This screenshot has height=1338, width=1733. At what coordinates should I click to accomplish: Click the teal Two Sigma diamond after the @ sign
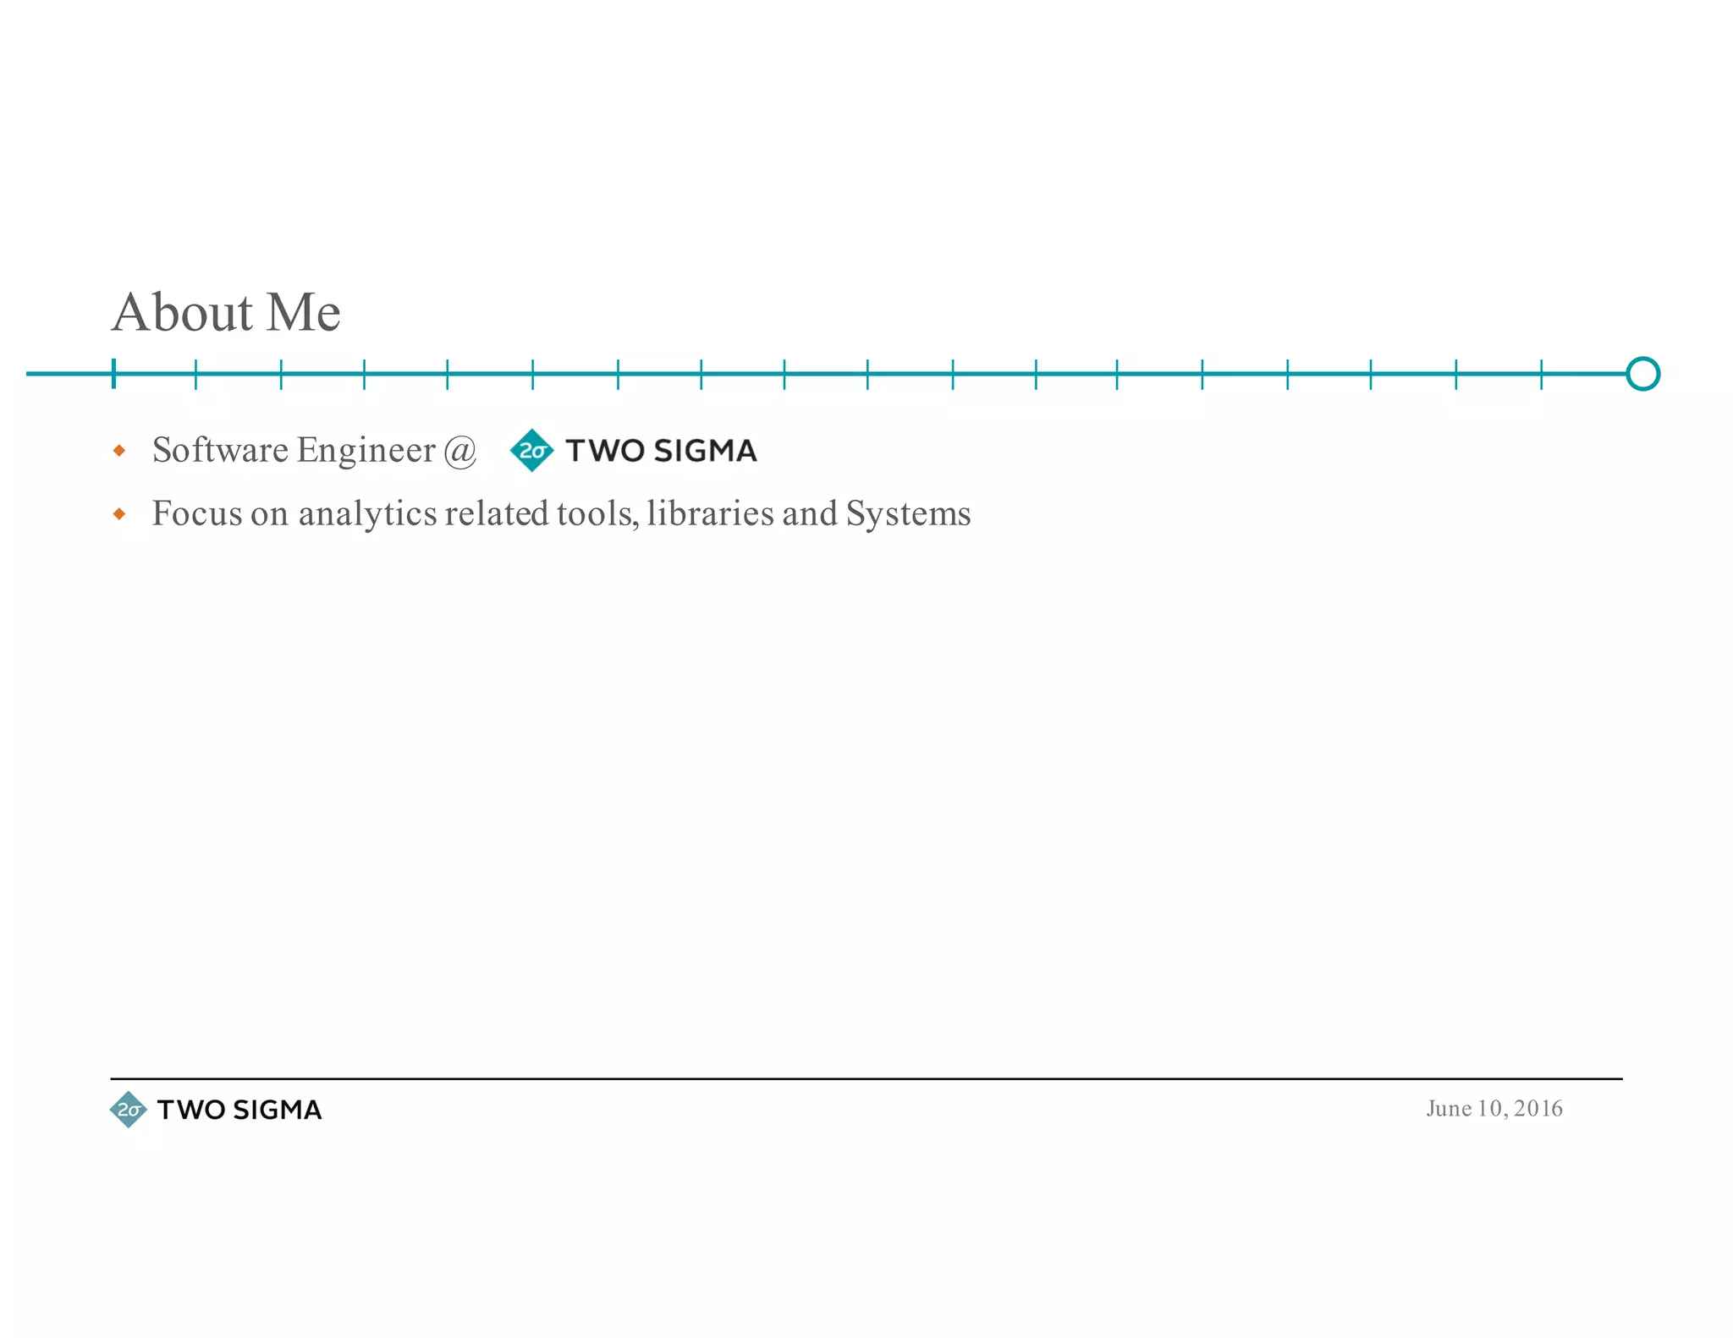[x=531, y=451]
